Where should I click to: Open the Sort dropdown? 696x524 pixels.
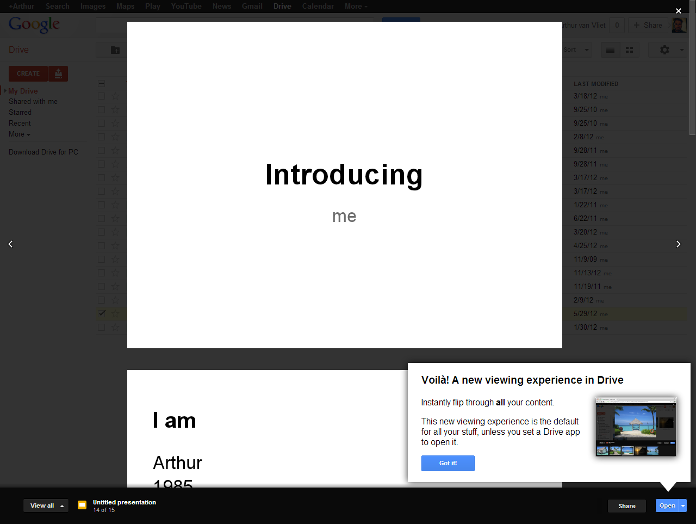click(x=576, y=50)
